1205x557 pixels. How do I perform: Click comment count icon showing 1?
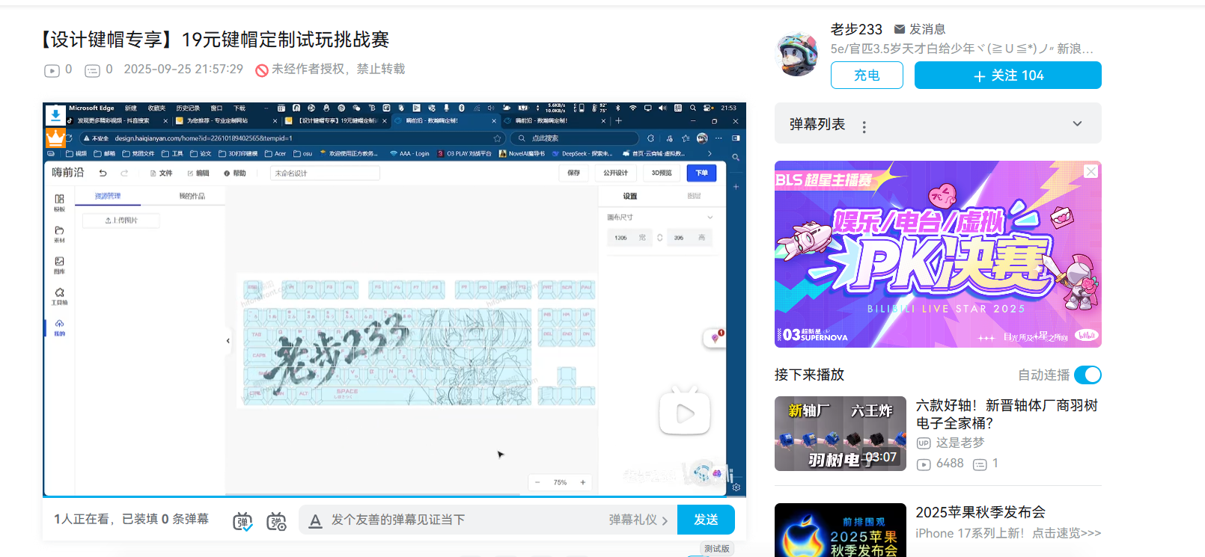pos(980,464)
